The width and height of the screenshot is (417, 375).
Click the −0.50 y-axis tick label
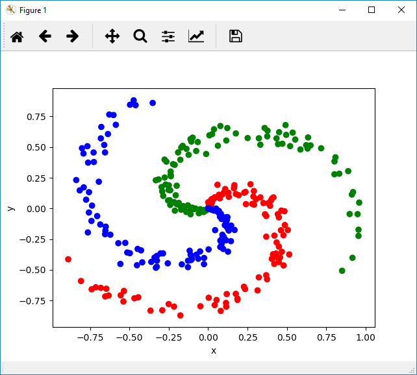pyautogui.click(x=32, y=271)
